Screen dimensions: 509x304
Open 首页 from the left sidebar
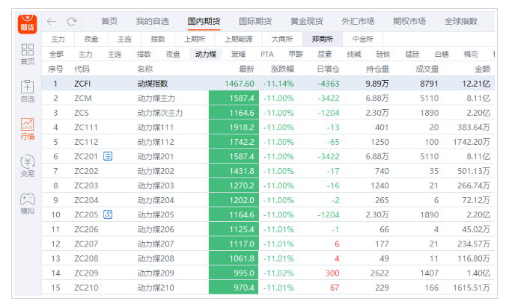coord(28,54)
